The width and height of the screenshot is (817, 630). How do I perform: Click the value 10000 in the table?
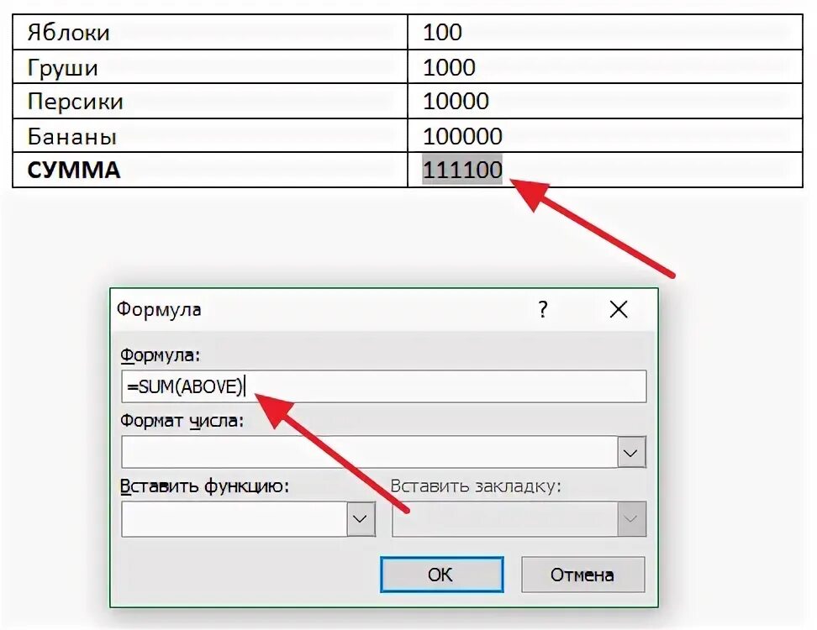point(456,101)
